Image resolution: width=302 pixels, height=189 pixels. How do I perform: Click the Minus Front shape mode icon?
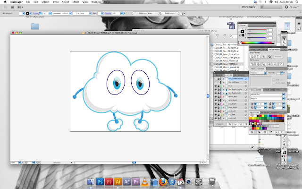[258, 57]
